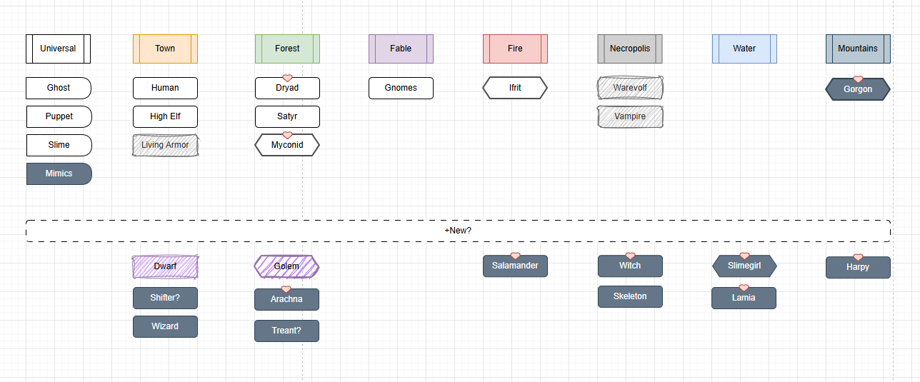Select the purple Fable category header
920x382 pixels.
coord(401,49)
